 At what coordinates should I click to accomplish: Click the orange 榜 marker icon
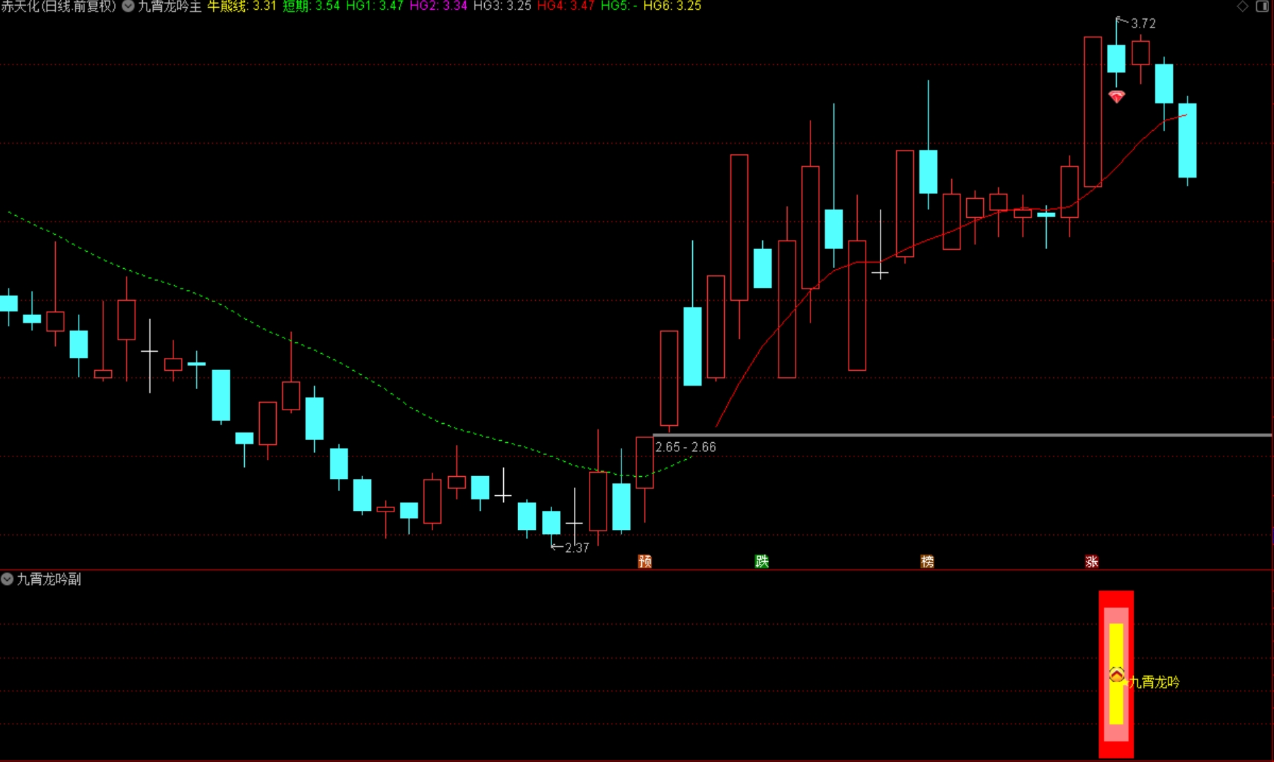click(x=927, y=562)
